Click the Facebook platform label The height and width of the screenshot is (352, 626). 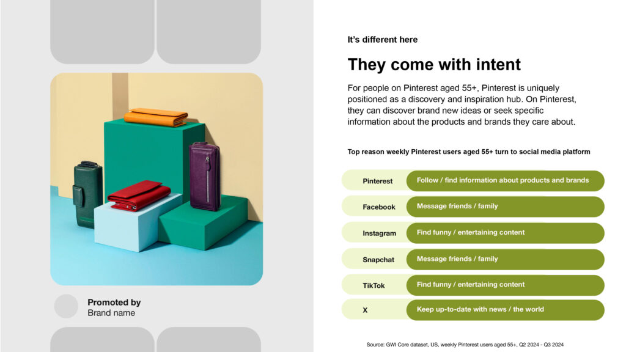(x=379, y=207)
